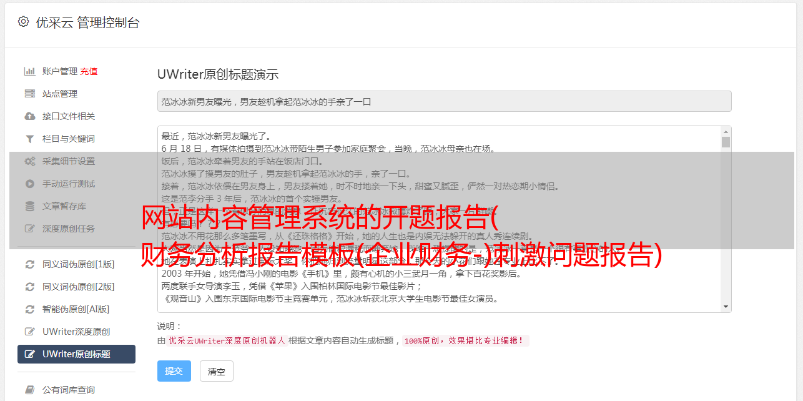The image size is (803, 401).
Task: Select 文章暂存库 database icon
Action: (29, 206)
